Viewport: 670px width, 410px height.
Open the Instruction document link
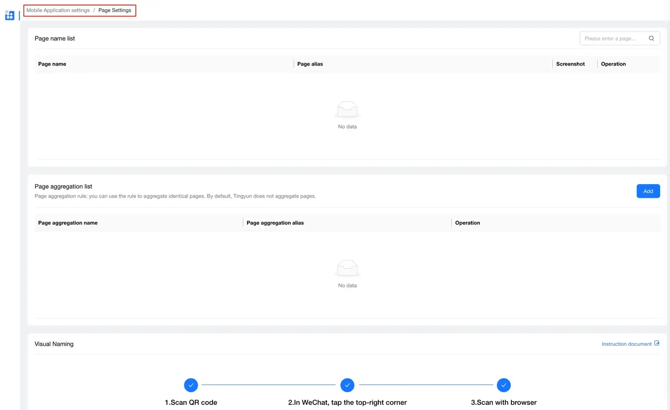pos(626,344)
